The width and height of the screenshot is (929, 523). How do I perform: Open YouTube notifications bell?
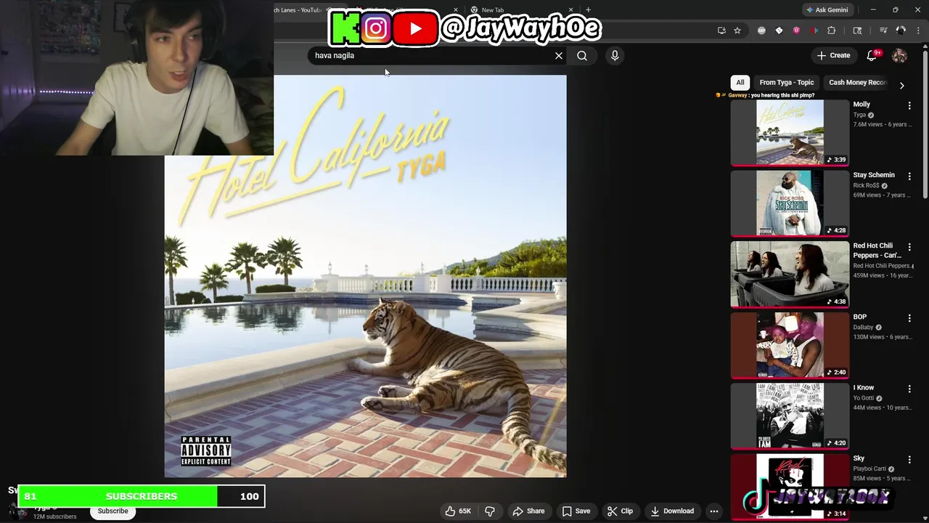click(872, 55)
